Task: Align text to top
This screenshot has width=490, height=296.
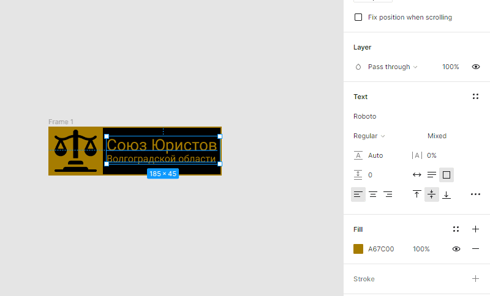Action: [x=417, y=194]
